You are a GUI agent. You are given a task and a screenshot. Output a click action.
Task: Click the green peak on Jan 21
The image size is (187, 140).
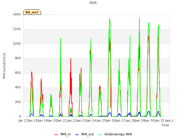[60, 38]
